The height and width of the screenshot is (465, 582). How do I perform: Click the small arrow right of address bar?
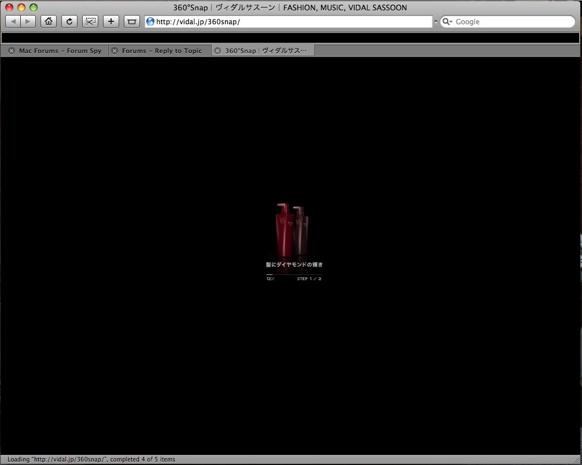[436, 21]
